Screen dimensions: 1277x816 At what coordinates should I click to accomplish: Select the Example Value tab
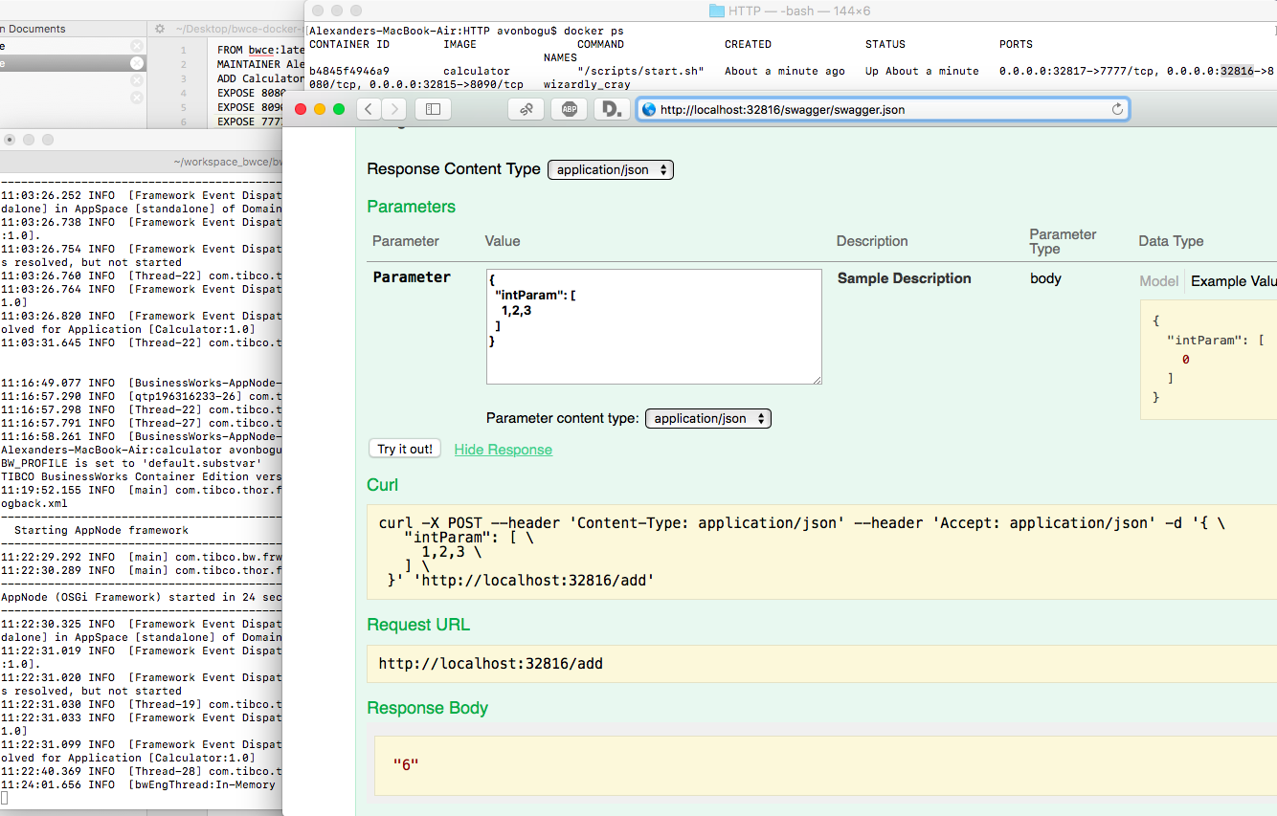[x=1232, y=281]
